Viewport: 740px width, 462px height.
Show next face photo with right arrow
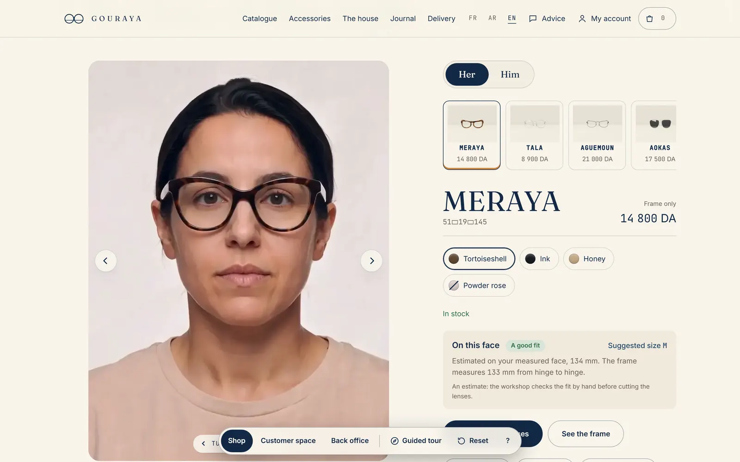(371, 261)
